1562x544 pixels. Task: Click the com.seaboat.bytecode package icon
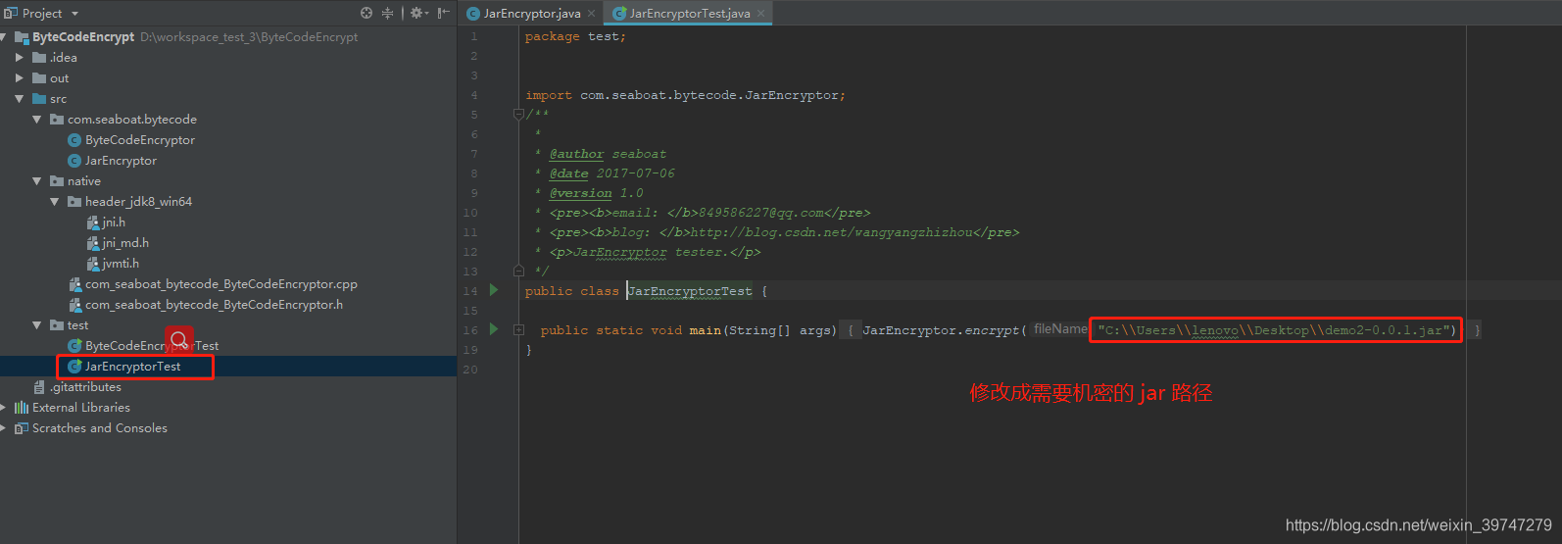(57, 120)
